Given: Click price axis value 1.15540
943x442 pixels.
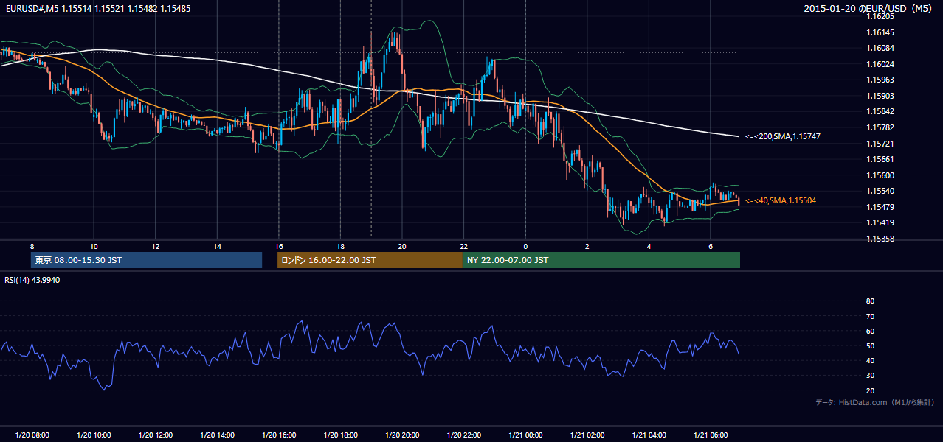Looking at the screenshot, I should tap(880, 191).
